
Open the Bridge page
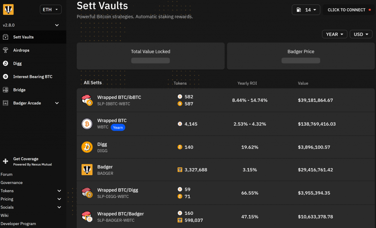[33, 90]
